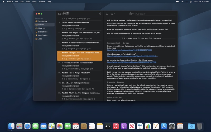Expand the share menu chevron
Viewport: 211px width, 132px height.
pos(133,14)
